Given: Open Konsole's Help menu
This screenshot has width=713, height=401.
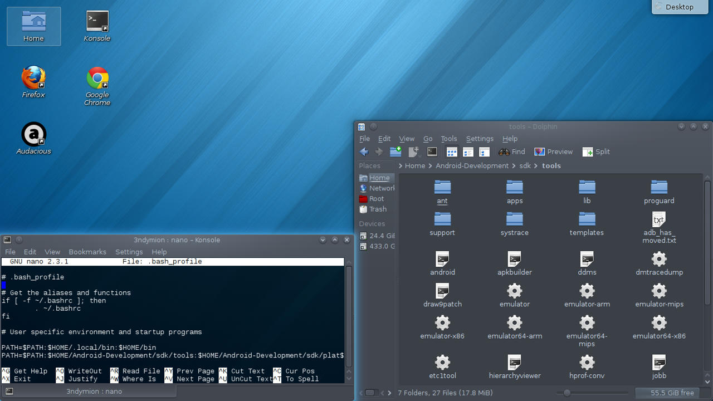Looking at the screenshot, I should coord(159,252).
